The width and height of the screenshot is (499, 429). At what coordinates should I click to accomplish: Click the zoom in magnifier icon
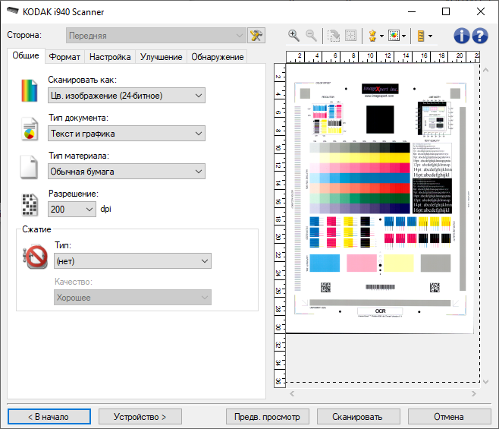tap(294, 36)
